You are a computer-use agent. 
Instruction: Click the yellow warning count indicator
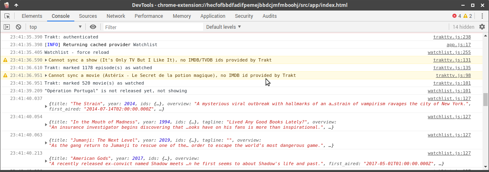point(467,16)
